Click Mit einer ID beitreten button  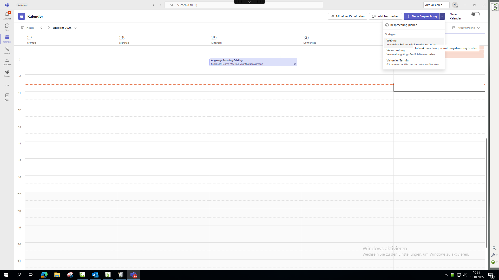[347, 16]
